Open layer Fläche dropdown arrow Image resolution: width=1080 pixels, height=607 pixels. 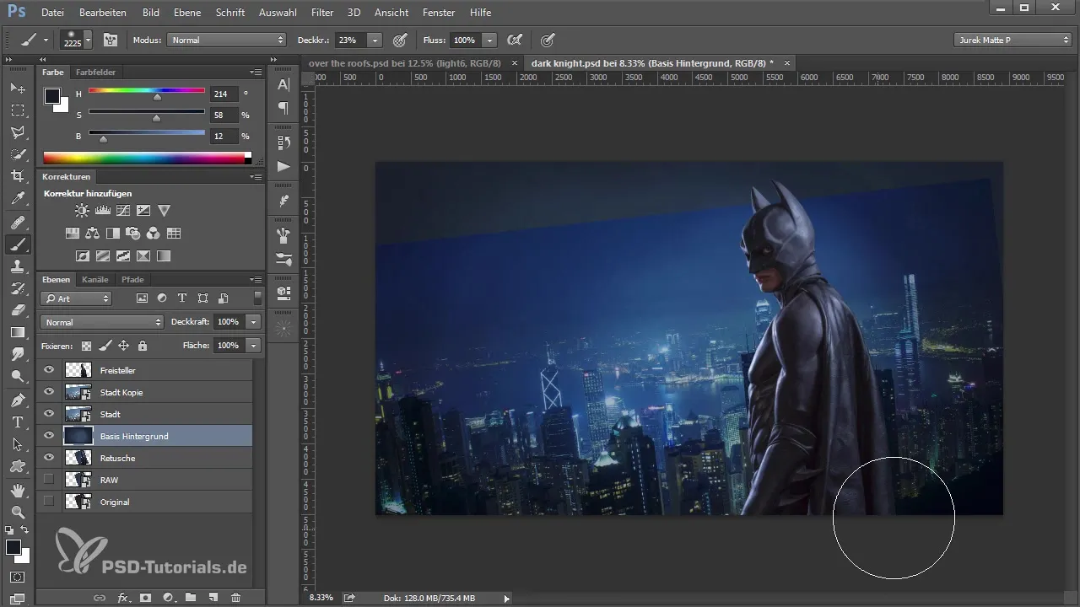[254, 346]
